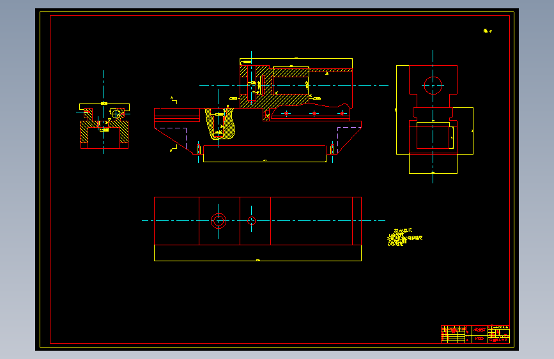Click the middle red bolt hole in the row of three
Screen dimensions: 554x359
pos(314,114)
